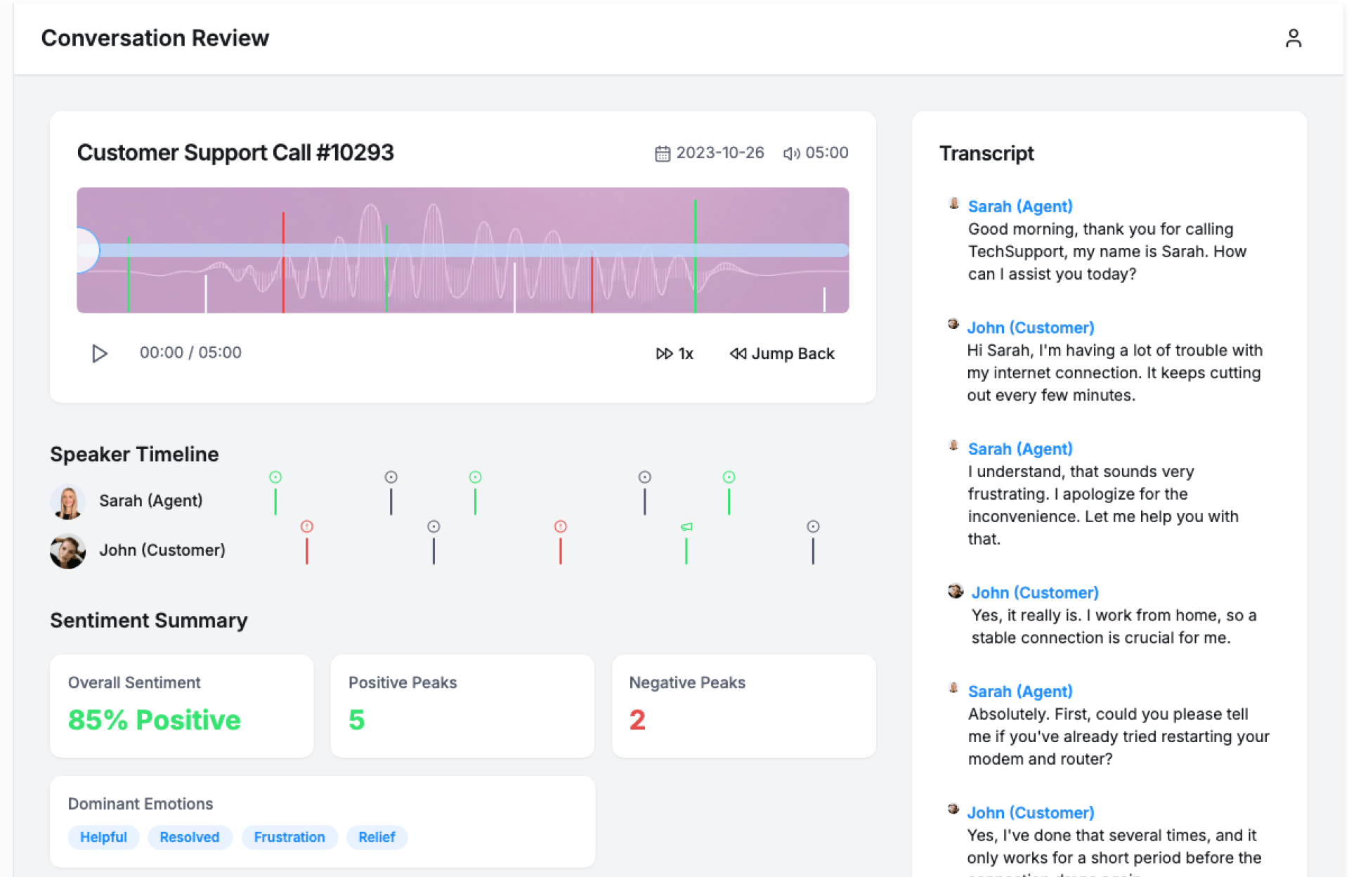Change the 1x playback speed
1349x877 pixels.
pyautogui.click(x=674, y=353)
